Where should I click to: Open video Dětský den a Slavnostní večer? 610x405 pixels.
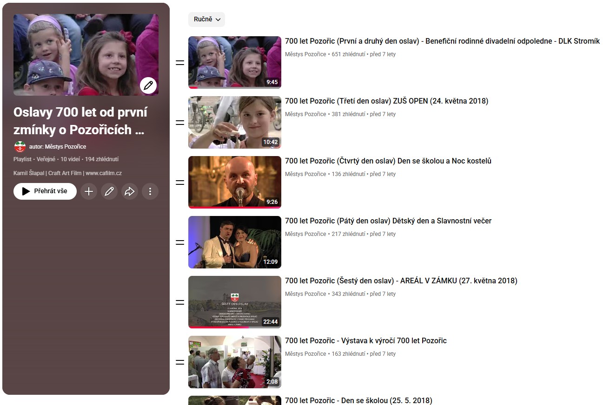pos(388,221)
